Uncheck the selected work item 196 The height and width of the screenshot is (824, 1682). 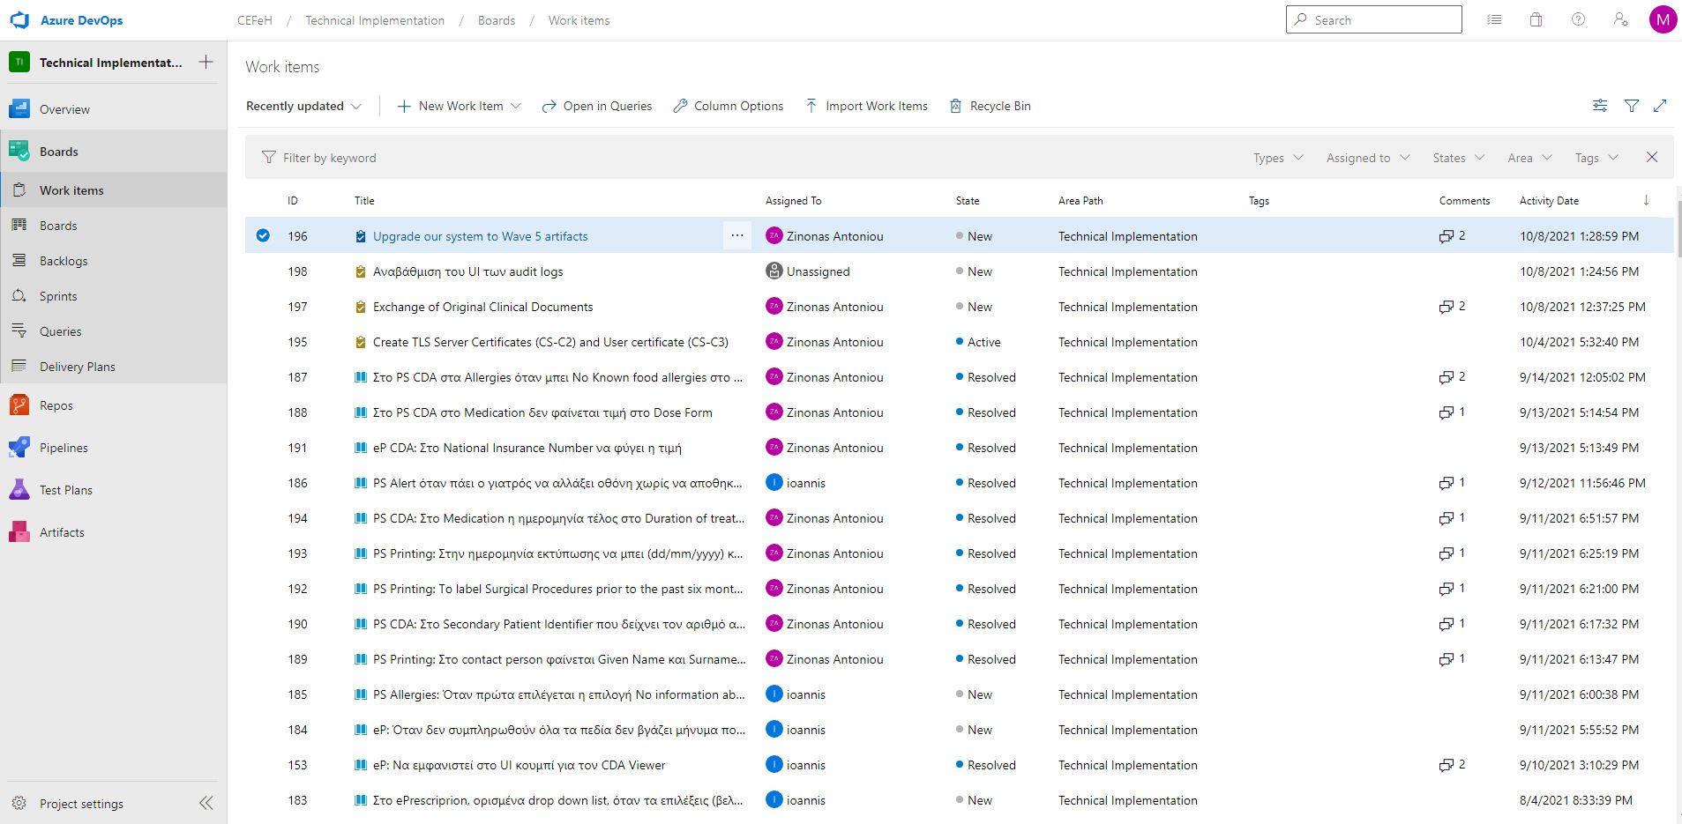point(263,235)
